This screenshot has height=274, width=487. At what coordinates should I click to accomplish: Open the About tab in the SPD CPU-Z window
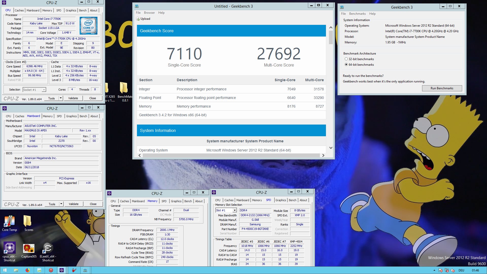pyautogui.click(x=303, y=200)
